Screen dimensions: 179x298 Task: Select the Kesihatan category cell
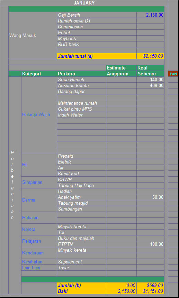pos(39,262)
